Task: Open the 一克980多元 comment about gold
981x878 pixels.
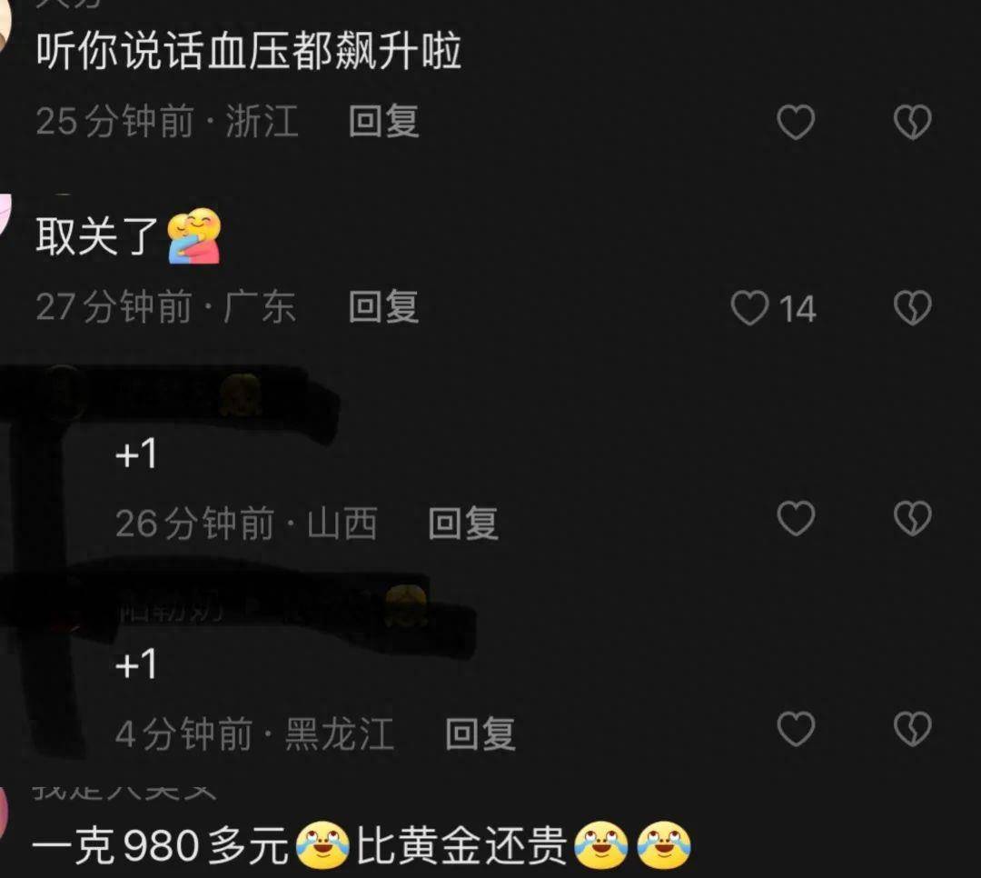Action: point(362,845)
